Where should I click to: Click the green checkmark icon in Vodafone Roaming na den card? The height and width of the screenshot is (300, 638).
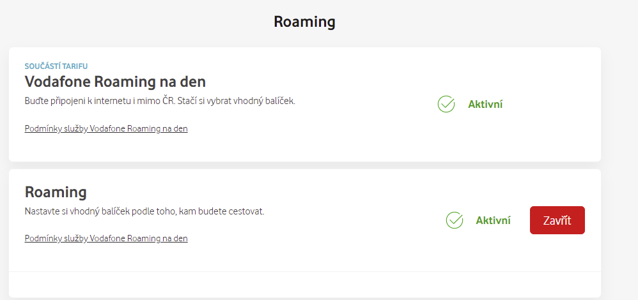pyautogui.click(x=446, y=104)
